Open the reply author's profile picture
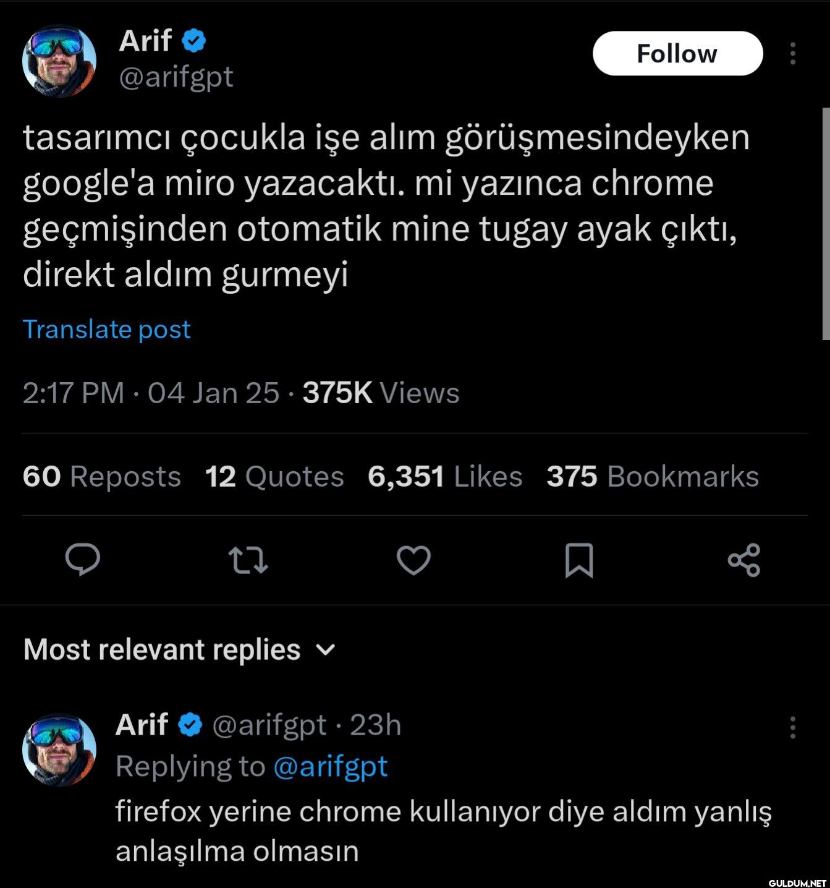The width and height of the screenshot is (830, 888). pos(59,750)
